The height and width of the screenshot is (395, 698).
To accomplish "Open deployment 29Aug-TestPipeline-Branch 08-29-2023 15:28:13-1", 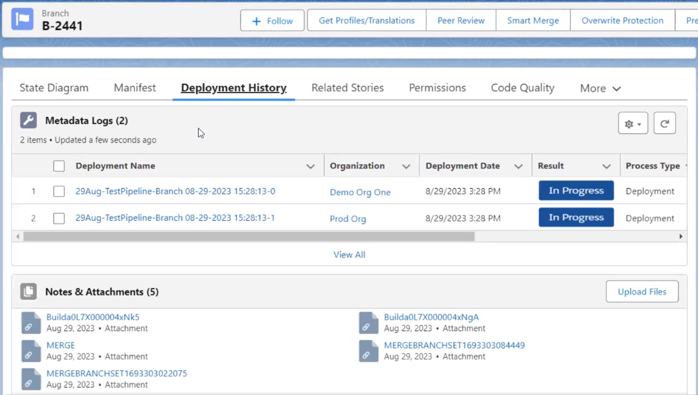I will coord(175,218).
